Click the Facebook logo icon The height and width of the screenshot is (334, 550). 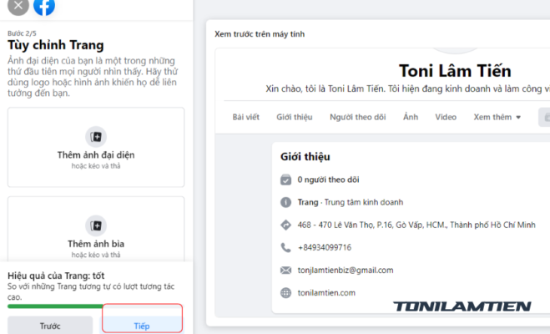44,5
